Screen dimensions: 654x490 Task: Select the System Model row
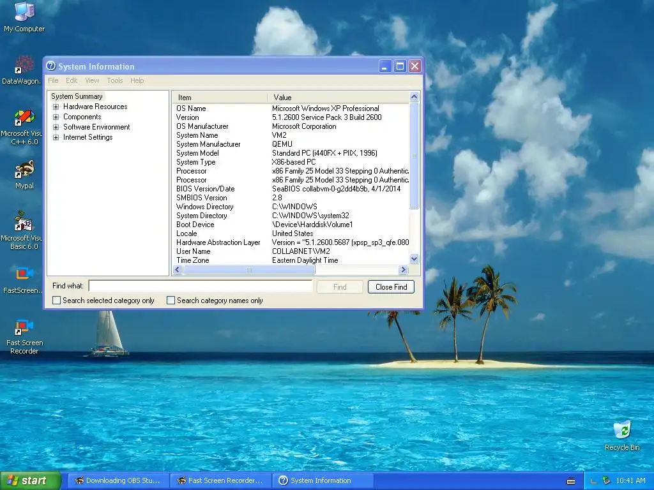pos(291,153)
